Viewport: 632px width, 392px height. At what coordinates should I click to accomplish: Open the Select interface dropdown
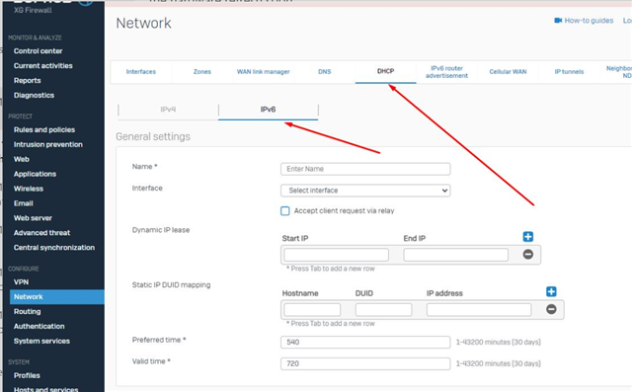click(365, 191)
